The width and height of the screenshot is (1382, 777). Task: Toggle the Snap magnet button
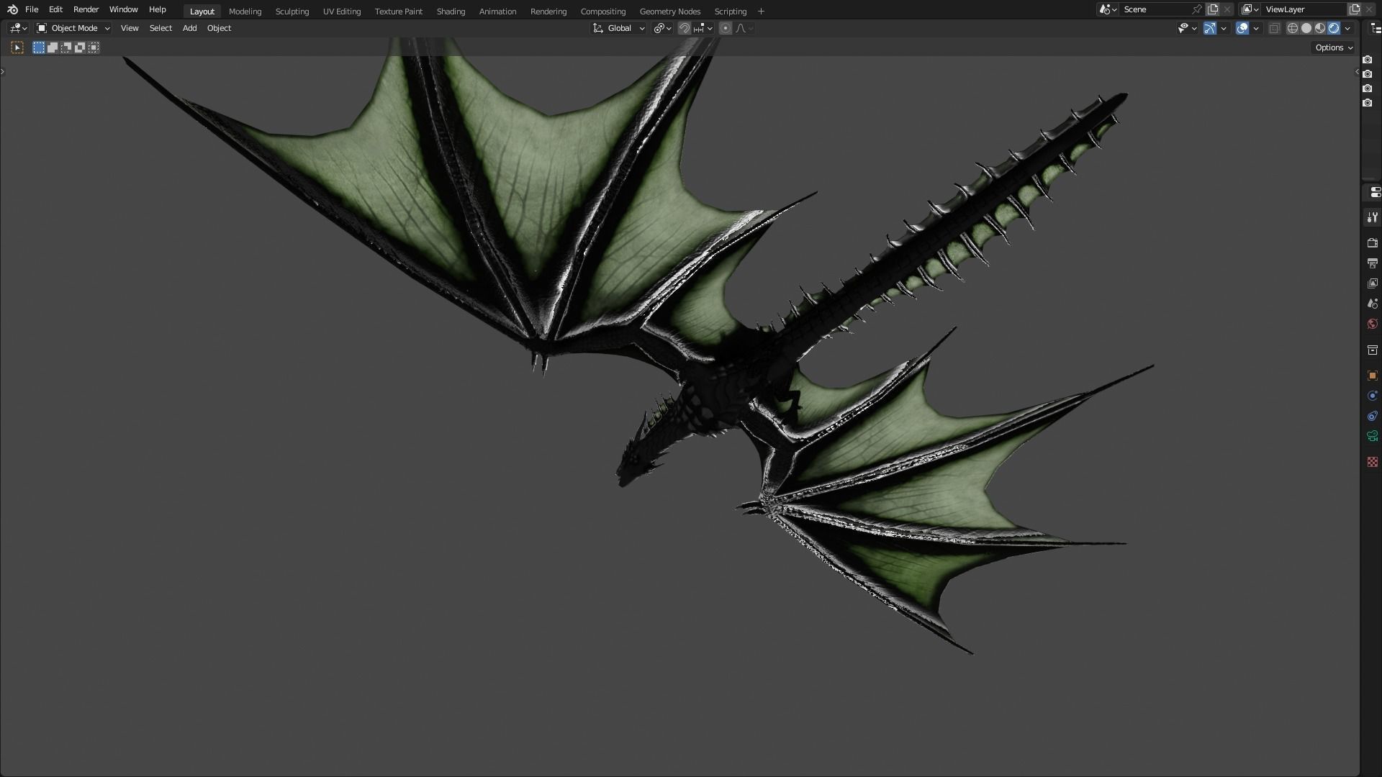click(685, 28)
